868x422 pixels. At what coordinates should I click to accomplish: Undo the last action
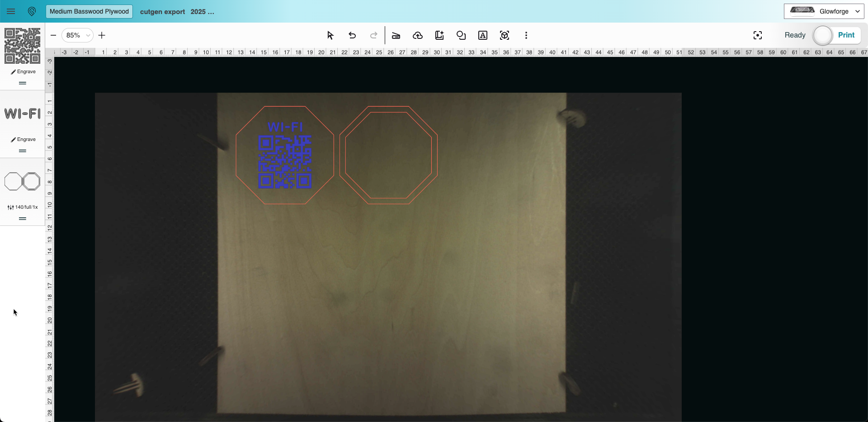[352, 35]
